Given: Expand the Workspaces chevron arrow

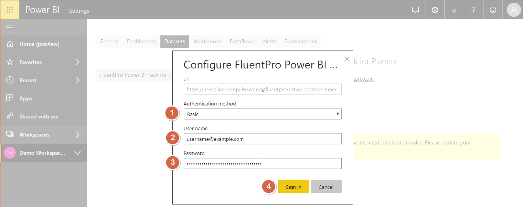Looking at the screenshot, I should coord(77,135).
